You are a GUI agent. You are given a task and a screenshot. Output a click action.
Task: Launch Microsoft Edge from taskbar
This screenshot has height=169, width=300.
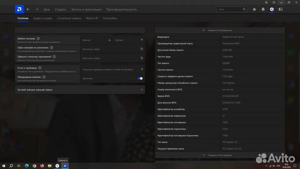point(27,166)
